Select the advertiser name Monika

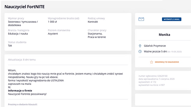tap(164, 35)
